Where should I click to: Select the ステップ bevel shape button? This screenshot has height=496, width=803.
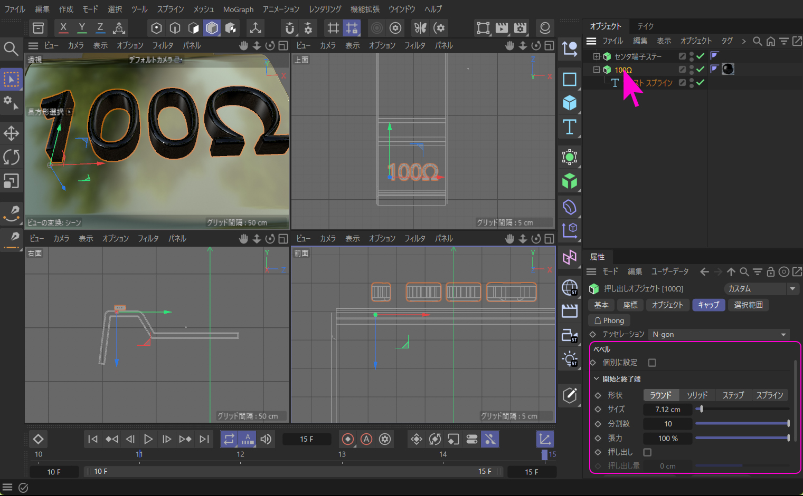click(x=733, y=395)
